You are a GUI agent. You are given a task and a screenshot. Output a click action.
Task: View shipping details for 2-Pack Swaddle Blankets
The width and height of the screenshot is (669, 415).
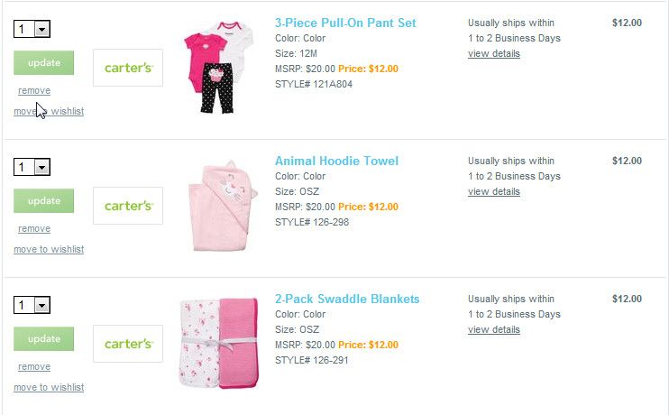point(494,329)
